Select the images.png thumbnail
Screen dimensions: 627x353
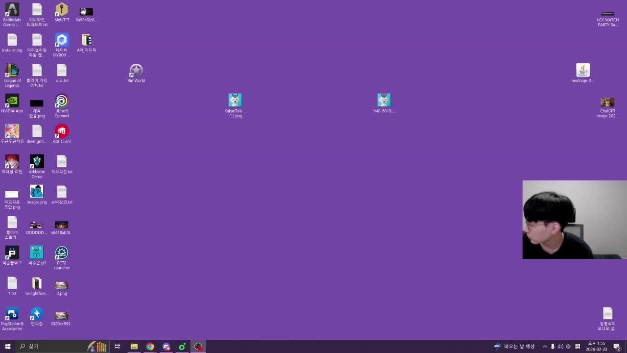click(37, 195)
